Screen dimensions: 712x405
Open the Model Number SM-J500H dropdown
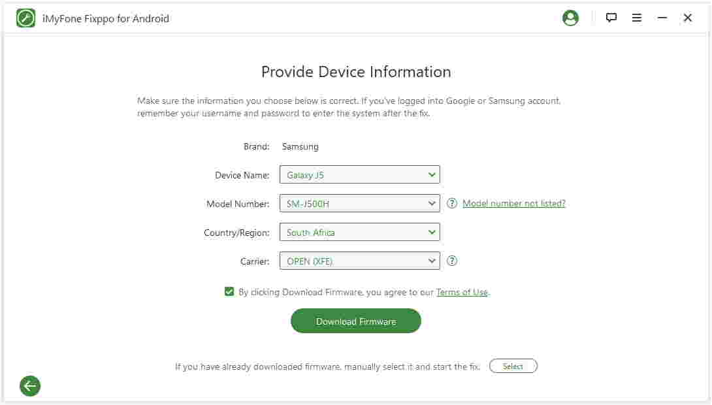click(360, 204)
